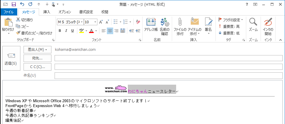Click the 宛先... button

(x=37, y=58)
